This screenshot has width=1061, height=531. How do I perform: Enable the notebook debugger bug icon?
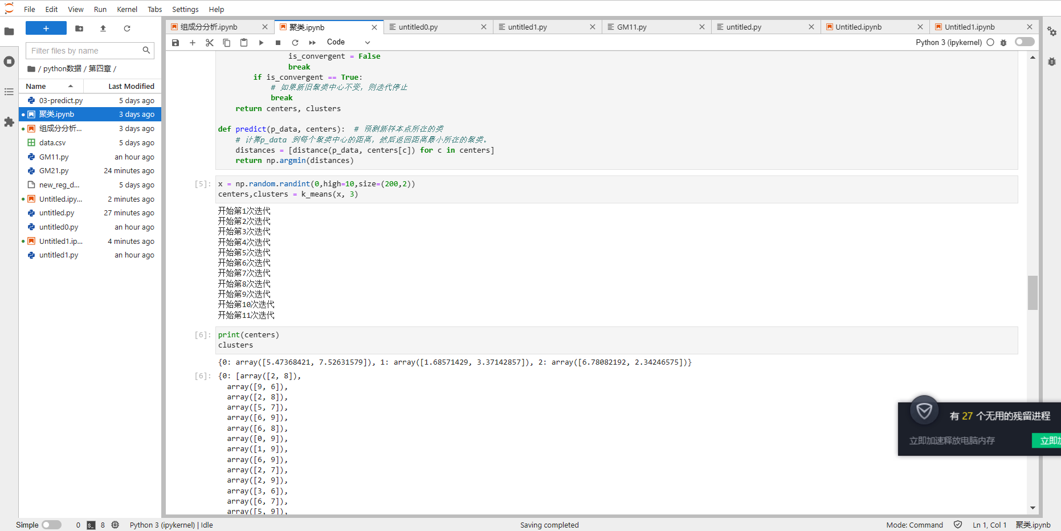click(1003, 43)
